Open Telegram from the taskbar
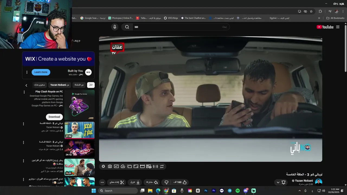Screen dimensions: 347x195 (x=230, y=191)
